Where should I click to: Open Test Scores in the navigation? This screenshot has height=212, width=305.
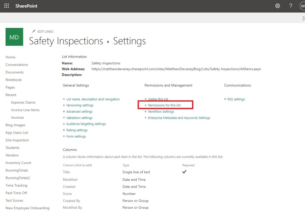click(14, 200)
